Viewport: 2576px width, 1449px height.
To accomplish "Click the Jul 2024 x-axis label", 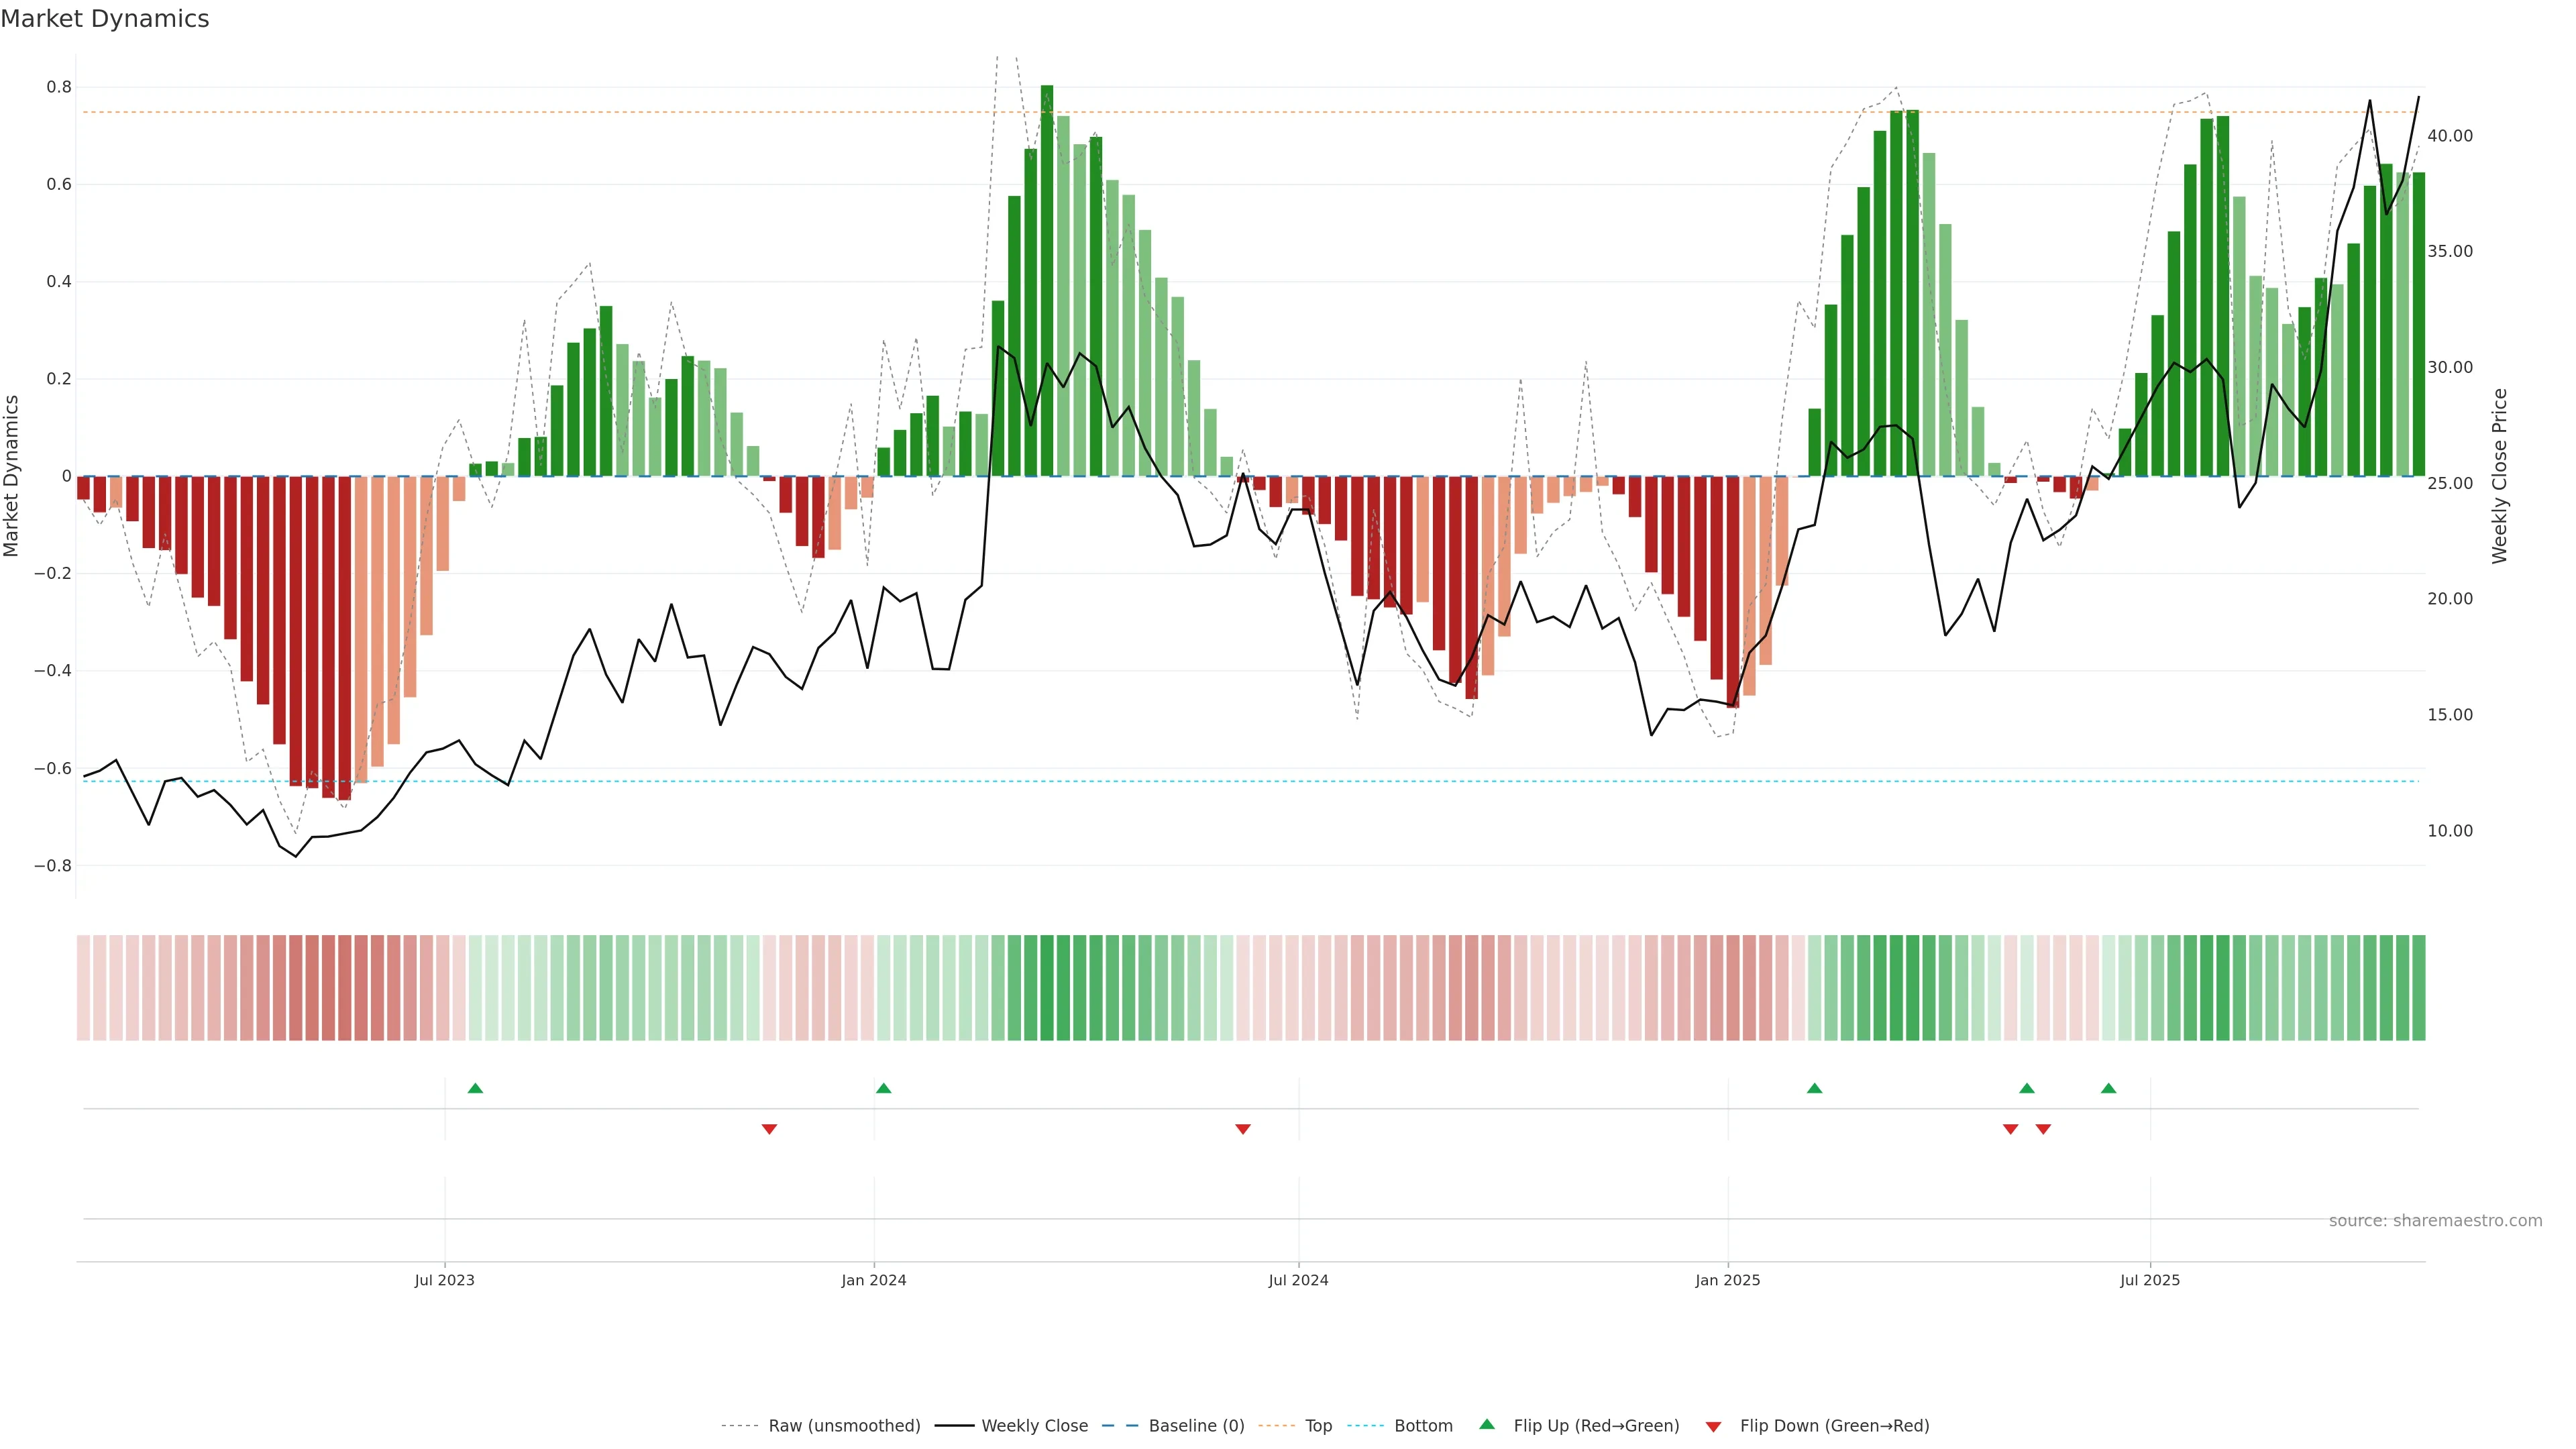I will (1298, 1280).
